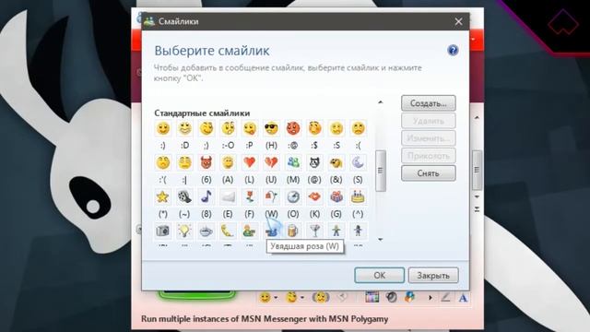The image size is (590, 332).
Task: Select the tongue-out :P emoticon
Action: click(250, 129)
